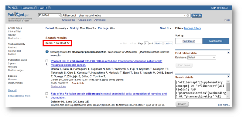Click the Items: 1 to 20 of 77 count

point(57,43)
